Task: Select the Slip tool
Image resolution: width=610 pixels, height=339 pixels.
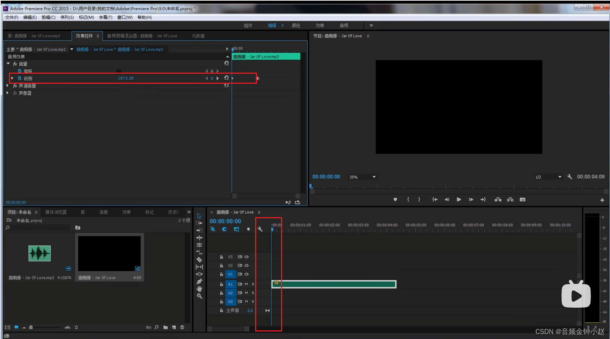Action: pos(199,267)
